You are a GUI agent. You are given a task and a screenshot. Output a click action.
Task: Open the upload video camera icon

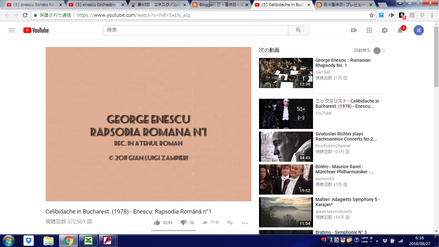pos(354,30)
